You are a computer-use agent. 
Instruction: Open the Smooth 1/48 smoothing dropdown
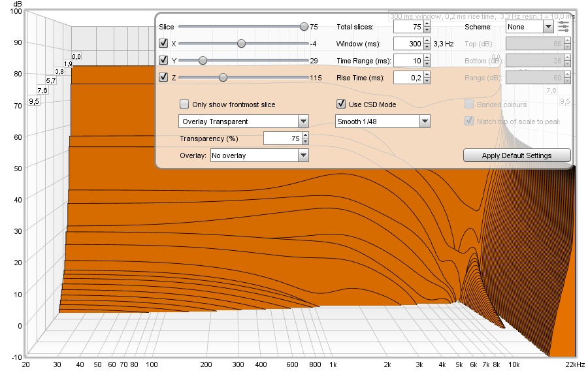pos(382,121)
